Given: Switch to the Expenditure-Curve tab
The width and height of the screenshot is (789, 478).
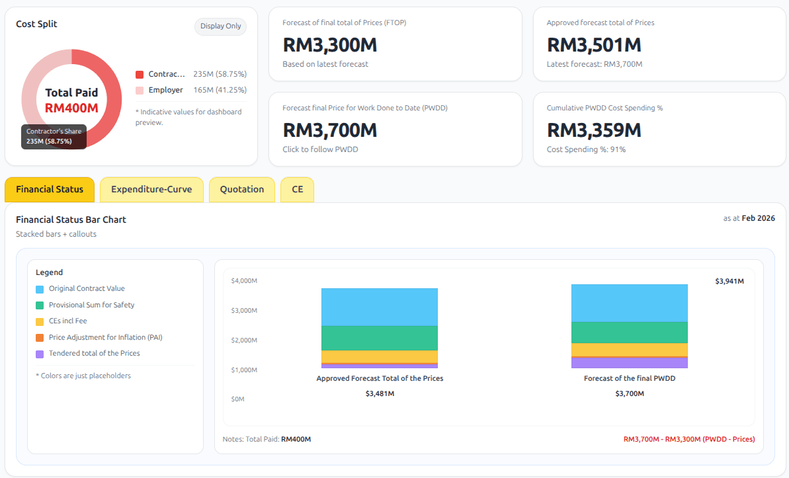Looking at the screenshot, I should click(151, 190).
